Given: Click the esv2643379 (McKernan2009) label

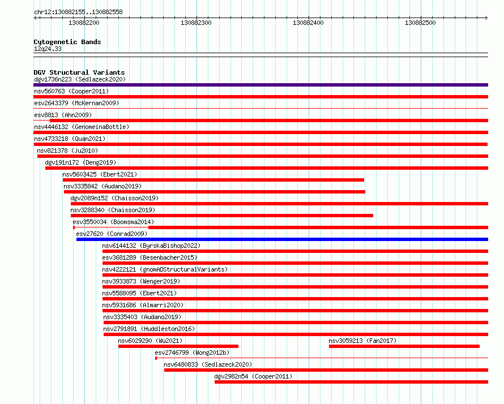Looking at the screenshot, I should (x=76, y=103).
